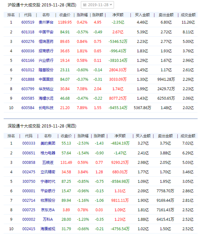Select closing price 1189.95
Screen dimensions: 208x239
pos(65,22)
